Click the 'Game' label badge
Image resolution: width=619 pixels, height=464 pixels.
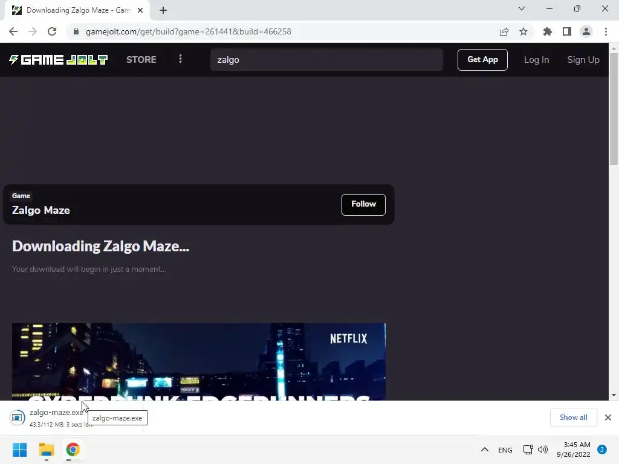click(x=21, y=196)
